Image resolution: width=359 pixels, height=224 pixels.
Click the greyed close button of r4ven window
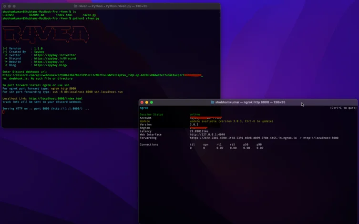coord(5,6)
